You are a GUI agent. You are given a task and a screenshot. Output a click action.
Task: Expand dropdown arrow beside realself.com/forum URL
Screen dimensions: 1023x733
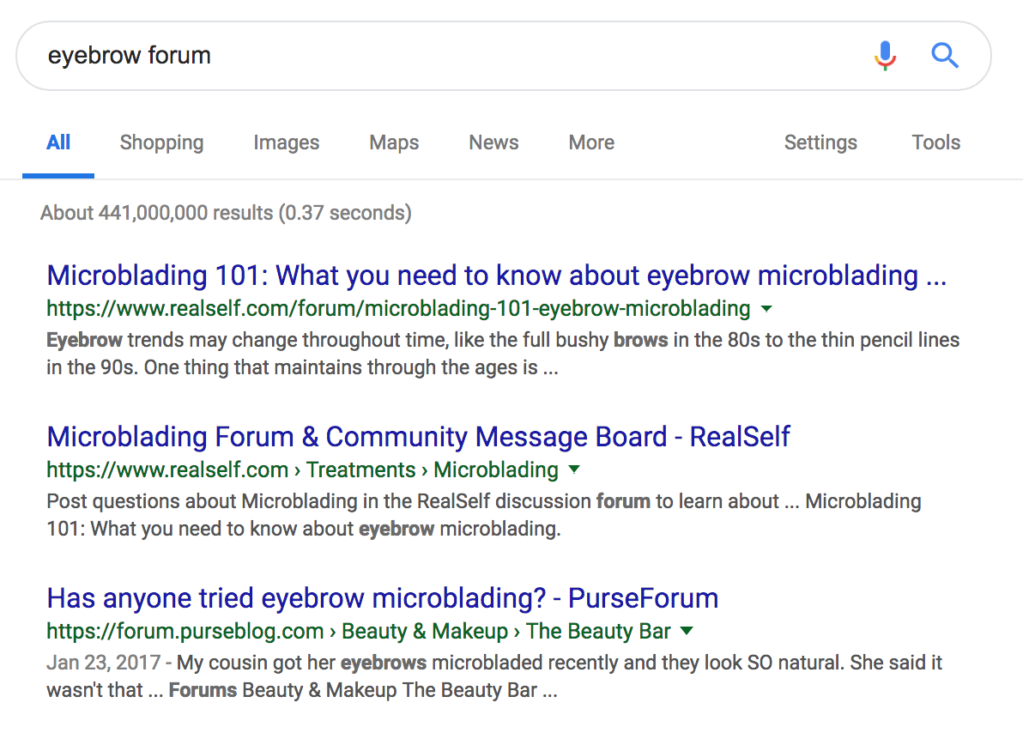click(x=766, y=308)
